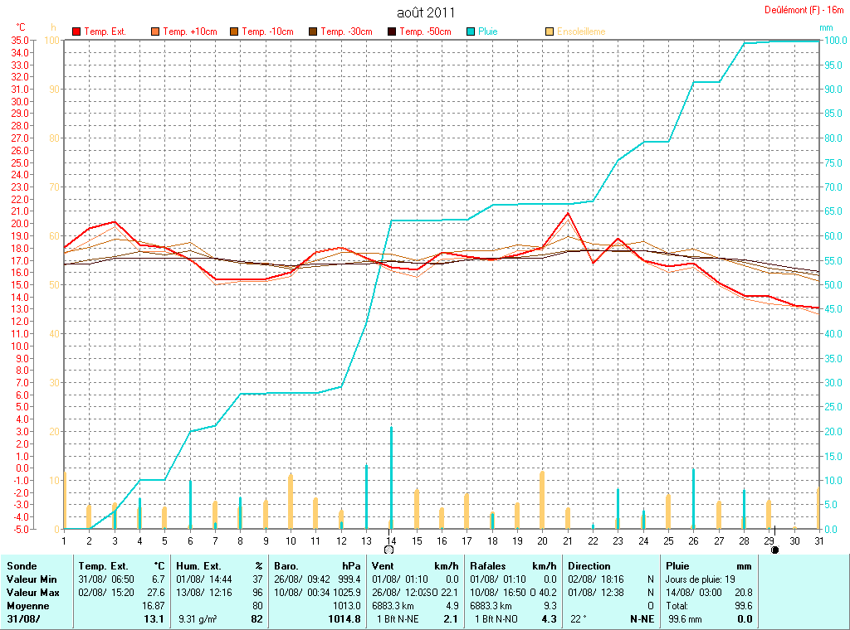850x630 pixels.
Task: Click the Valeur Max row label
Action: 32,592
